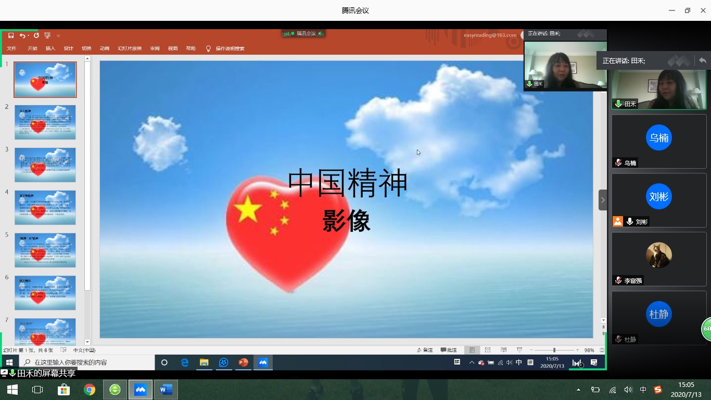Click reply arrow icon beside speaking banner
The height and width of the screenshot is (400, 711).
point(703,60)
